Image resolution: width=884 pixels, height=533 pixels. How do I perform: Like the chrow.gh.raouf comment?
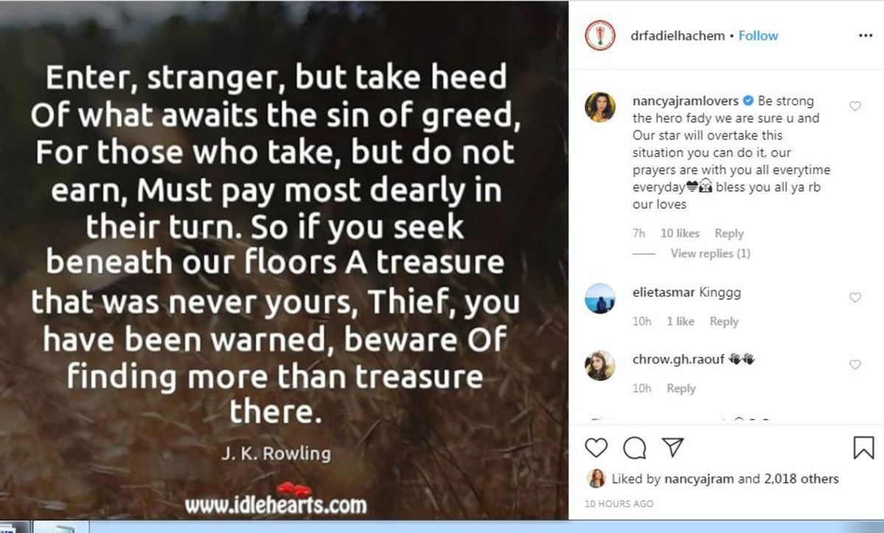[x=855, y=364]
